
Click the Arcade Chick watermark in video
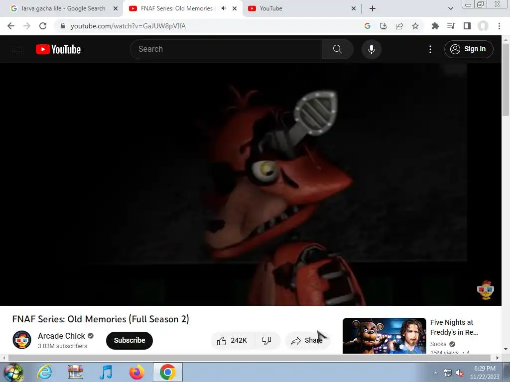[x=485, y=290]
